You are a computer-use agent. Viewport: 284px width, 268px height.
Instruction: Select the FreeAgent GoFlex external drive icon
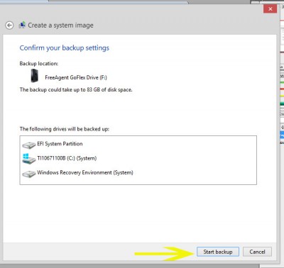(x=34, y=76)
